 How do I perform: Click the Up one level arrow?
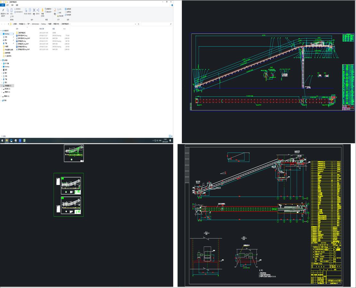tap(8, 24)
